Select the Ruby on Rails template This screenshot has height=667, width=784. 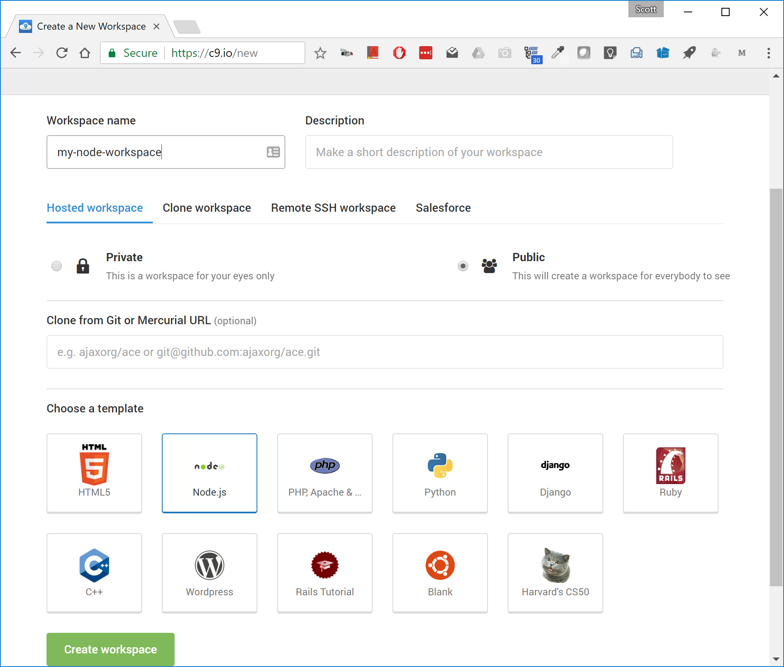click(671, 473)
